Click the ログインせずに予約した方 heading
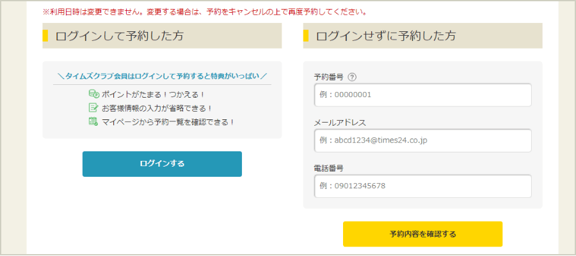Viewport: 576px width, 256px height. point(386,36)
